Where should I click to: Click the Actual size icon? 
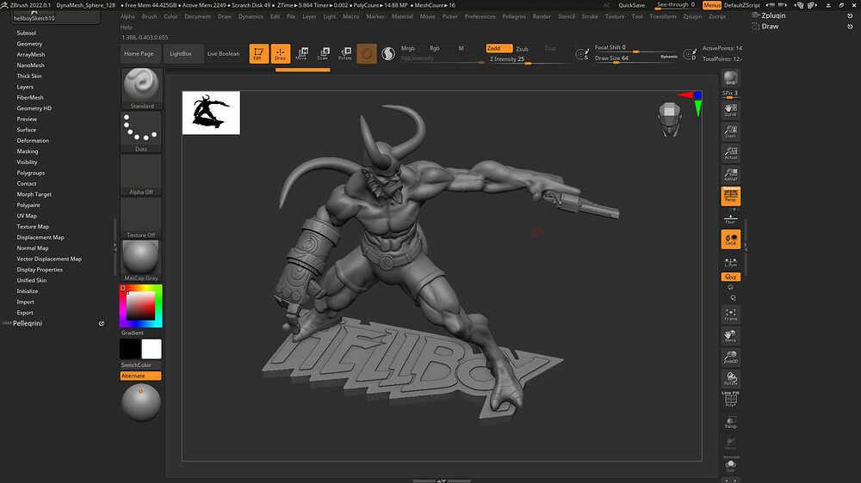pos(730,153)
